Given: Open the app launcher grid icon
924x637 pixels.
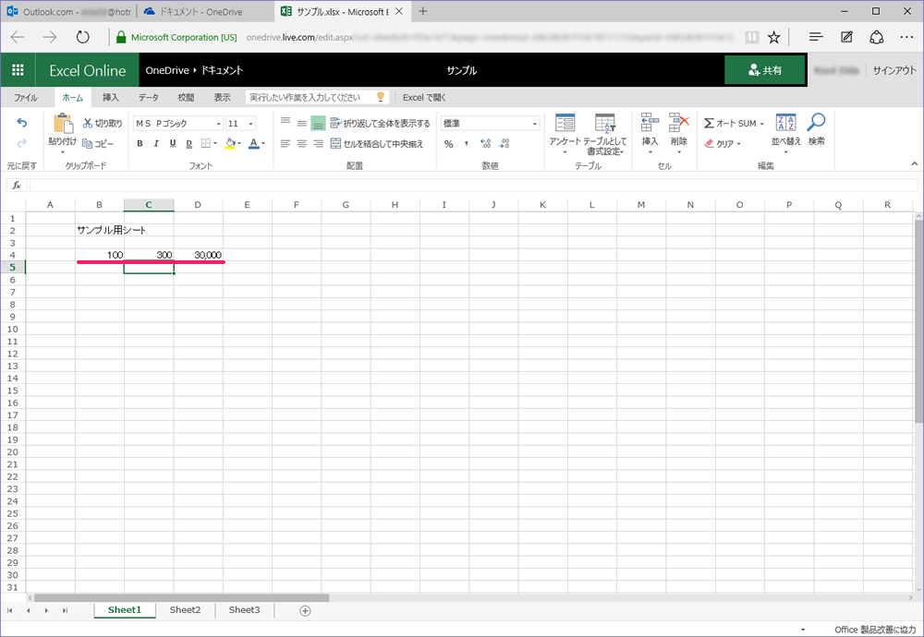Looking at the screenshot, I should tap(18, 70).
